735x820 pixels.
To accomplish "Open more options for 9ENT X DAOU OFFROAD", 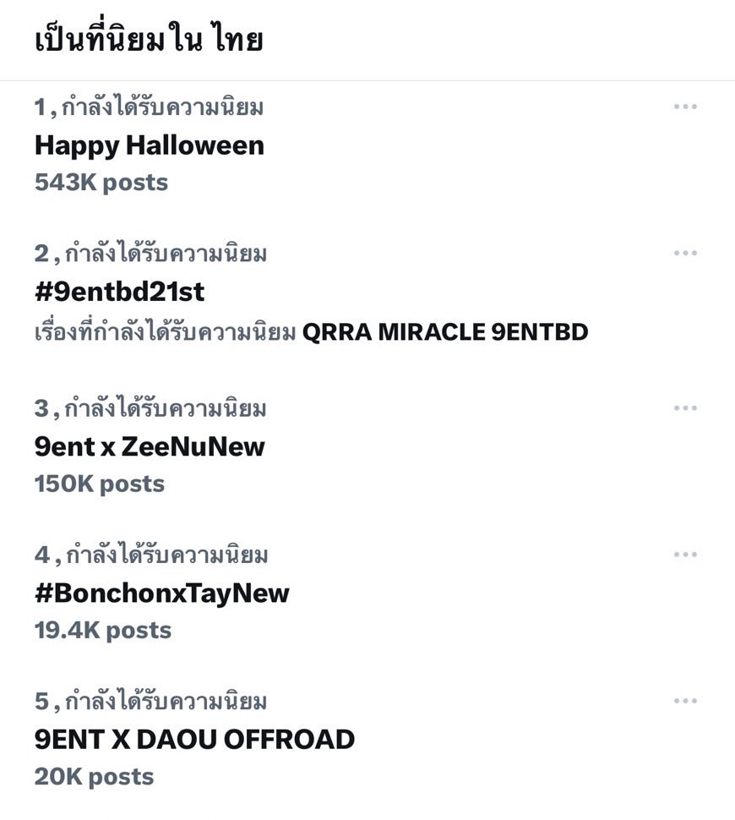I will 685,701.
